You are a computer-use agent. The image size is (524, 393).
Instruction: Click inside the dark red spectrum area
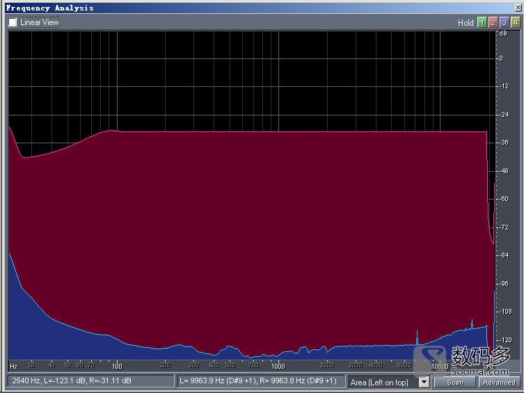click(x=278, y=230)
